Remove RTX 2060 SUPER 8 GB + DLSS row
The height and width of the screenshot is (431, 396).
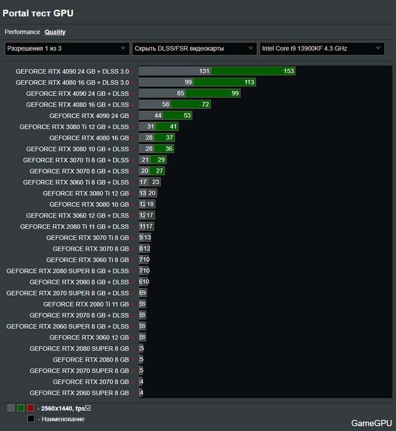[133, 327]
